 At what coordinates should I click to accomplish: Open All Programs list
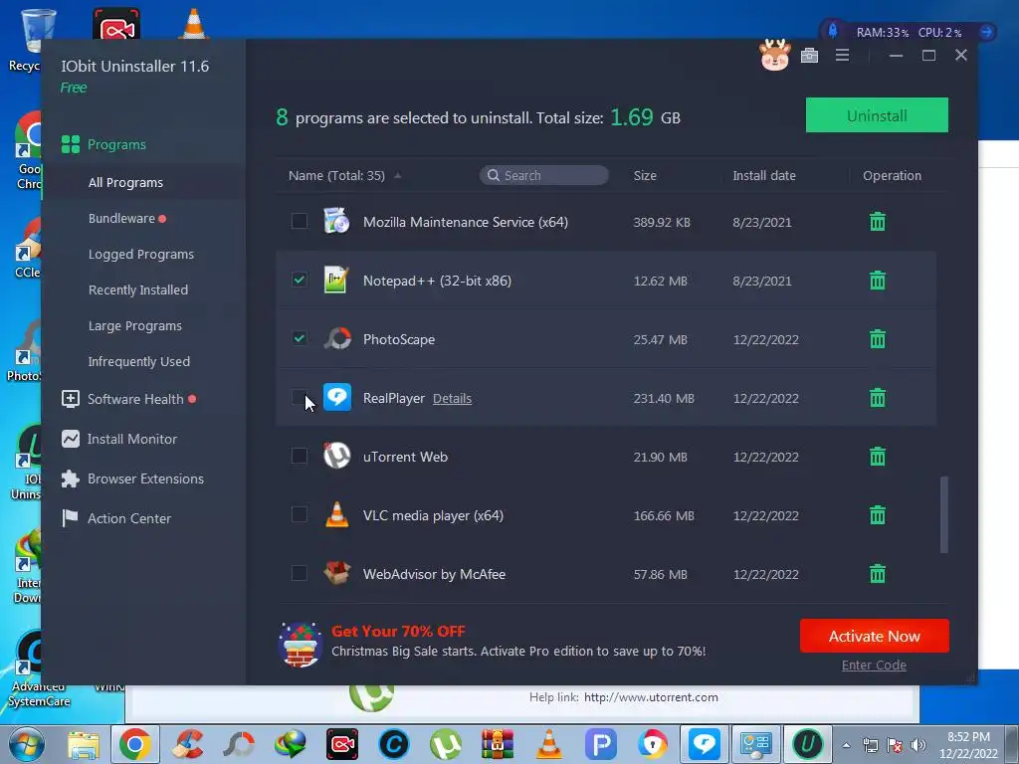[125, 183]
